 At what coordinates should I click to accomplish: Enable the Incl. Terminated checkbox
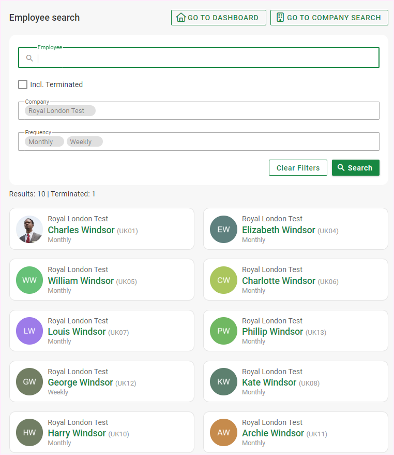23,84
